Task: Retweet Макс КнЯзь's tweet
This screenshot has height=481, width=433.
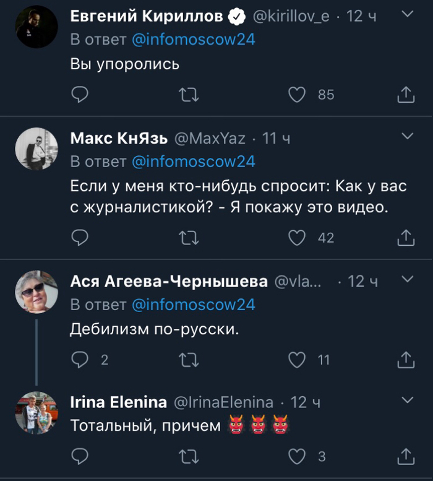Action: pos(187,237)
